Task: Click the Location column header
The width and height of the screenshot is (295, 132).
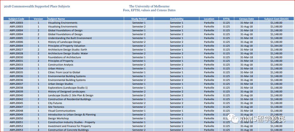Action: pos(209,19)
